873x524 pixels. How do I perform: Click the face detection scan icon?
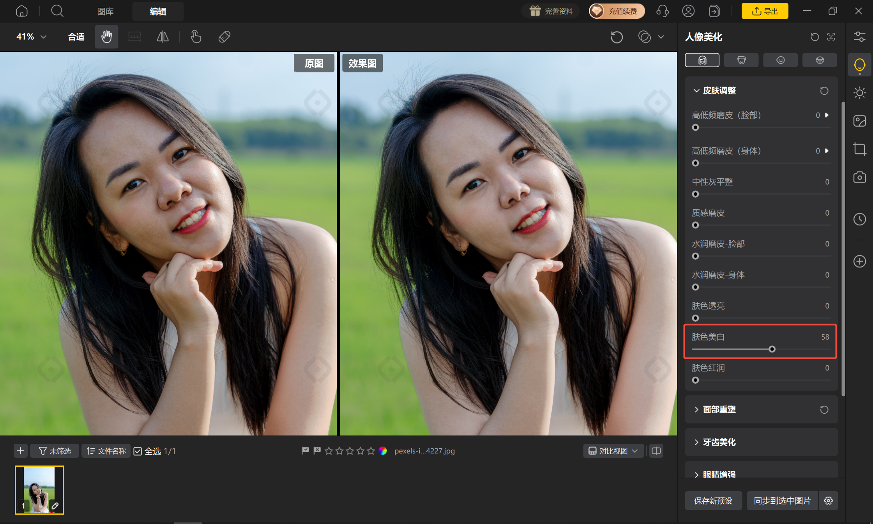point(831,37)
